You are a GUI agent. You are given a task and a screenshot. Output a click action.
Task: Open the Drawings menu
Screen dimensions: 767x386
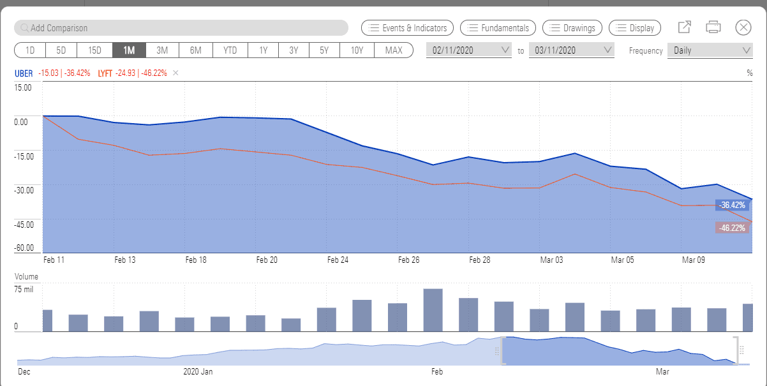tap(572, 28)
